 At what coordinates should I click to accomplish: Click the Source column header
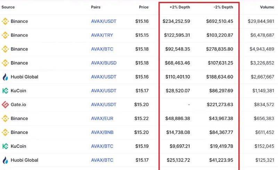coord(8,7)
